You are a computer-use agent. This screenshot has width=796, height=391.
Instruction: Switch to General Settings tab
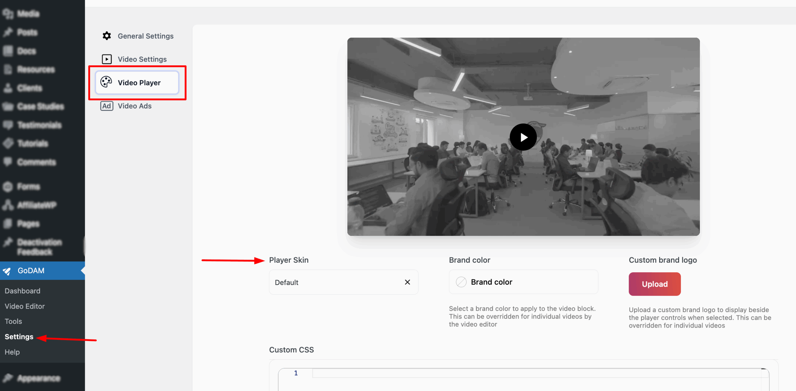tap(146, 36)
